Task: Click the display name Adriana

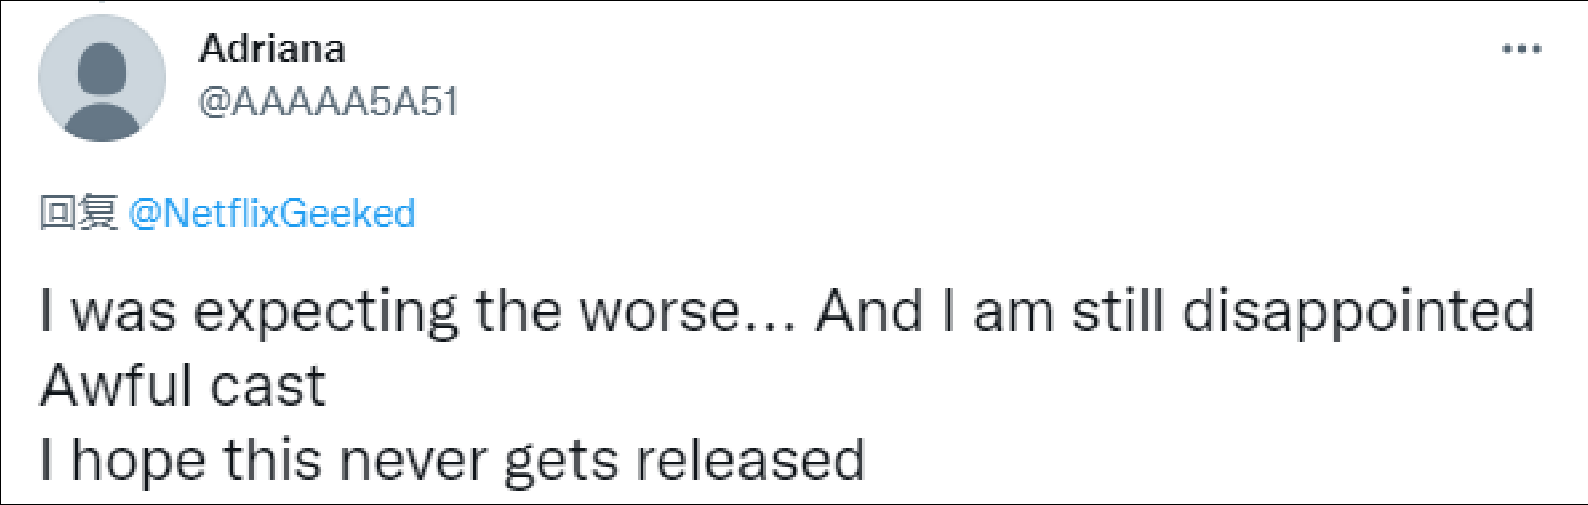Action: (272, 49)
